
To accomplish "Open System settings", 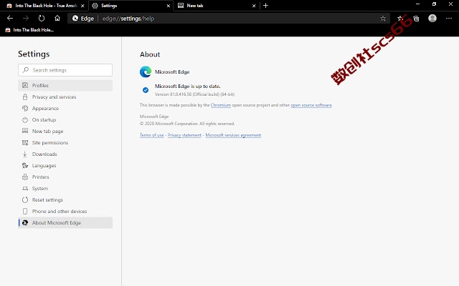I will 65,188.
